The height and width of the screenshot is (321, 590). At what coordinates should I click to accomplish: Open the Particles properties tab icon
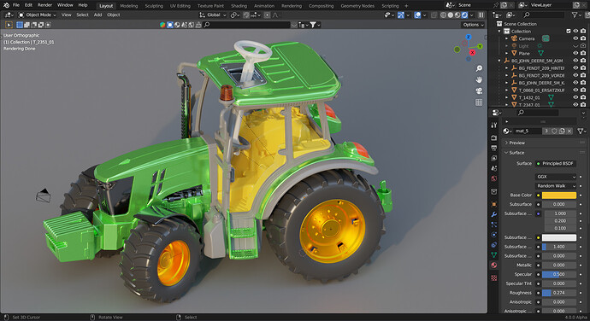point(494,225)
